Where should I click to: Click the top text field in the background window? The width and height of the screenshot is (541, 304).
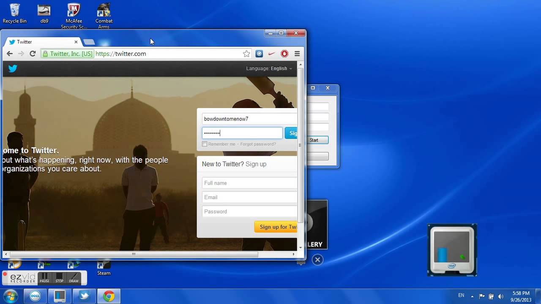tap(317, 107)
